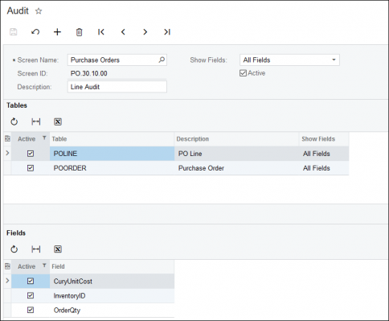
Task: Go to the last record
Action: pyautogui.click(x=167, y=32)
